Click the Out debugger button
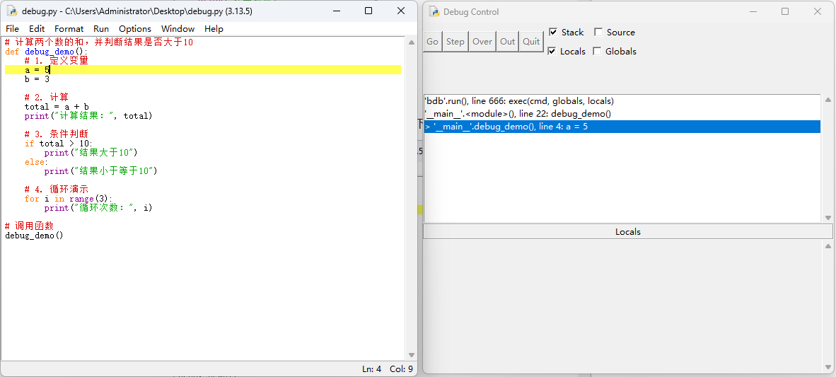The height and width of the screenshot is (377, 836). coord(508,42)
